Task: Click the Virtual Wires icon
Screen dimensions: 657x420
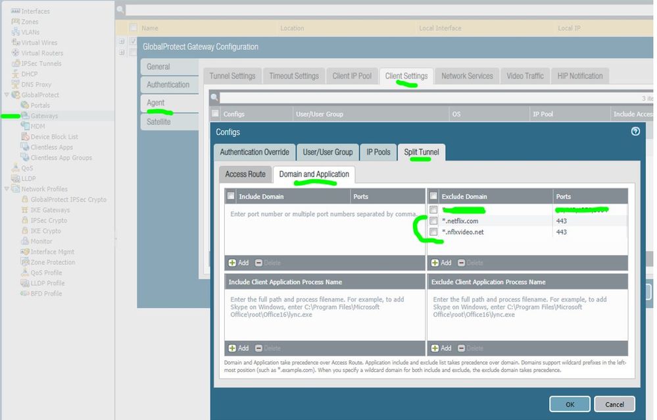Action: pyautogui.click(x=16, y=42)
